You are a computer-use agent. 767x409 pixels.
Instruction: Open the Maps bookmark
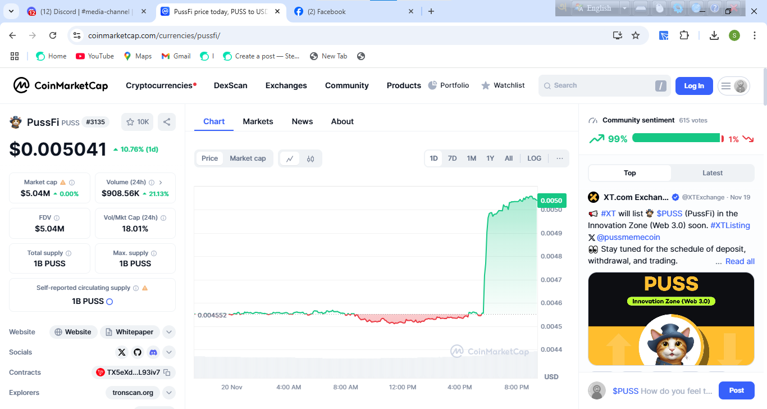[x=138, y=56]
